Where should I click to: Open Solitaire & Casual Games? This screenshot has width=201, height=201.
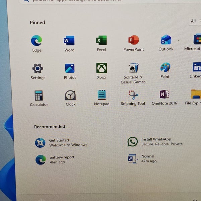click(133, 68)
